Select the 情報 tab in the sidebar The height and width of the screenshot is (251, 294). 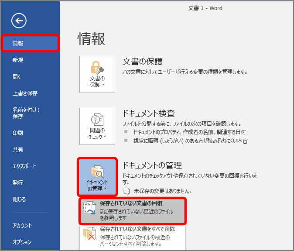click(x=31, y=43)
